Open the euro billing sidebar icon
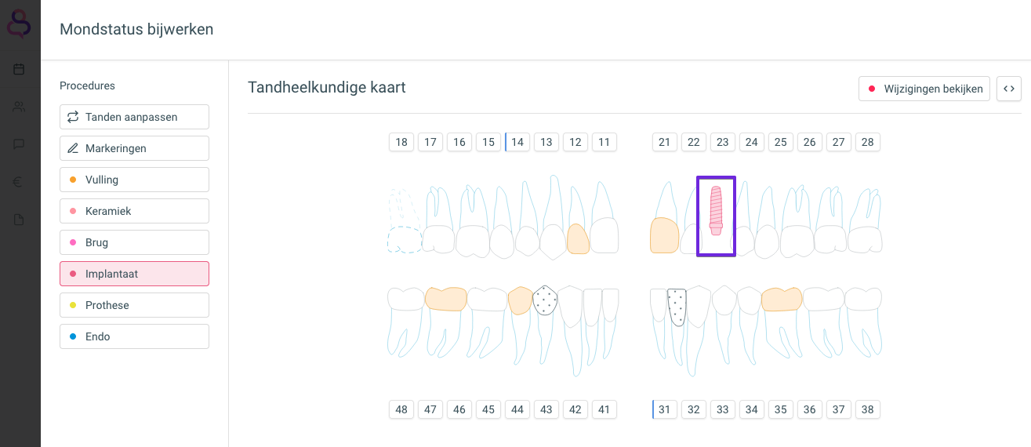The height and width of the screenshot is (447, 1031). pyautogui.click(x=19, y=182)
